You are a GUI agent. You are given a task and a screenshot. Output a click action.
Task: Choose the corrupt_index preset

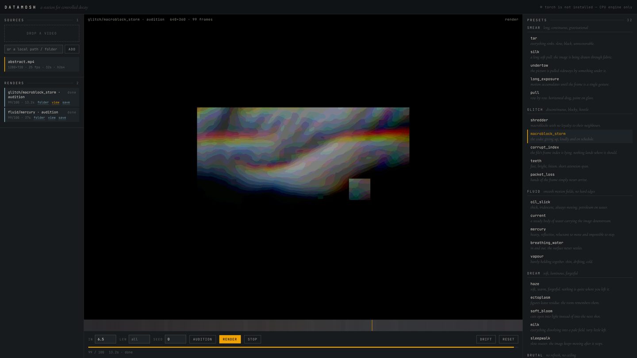[x=580, y=150]
